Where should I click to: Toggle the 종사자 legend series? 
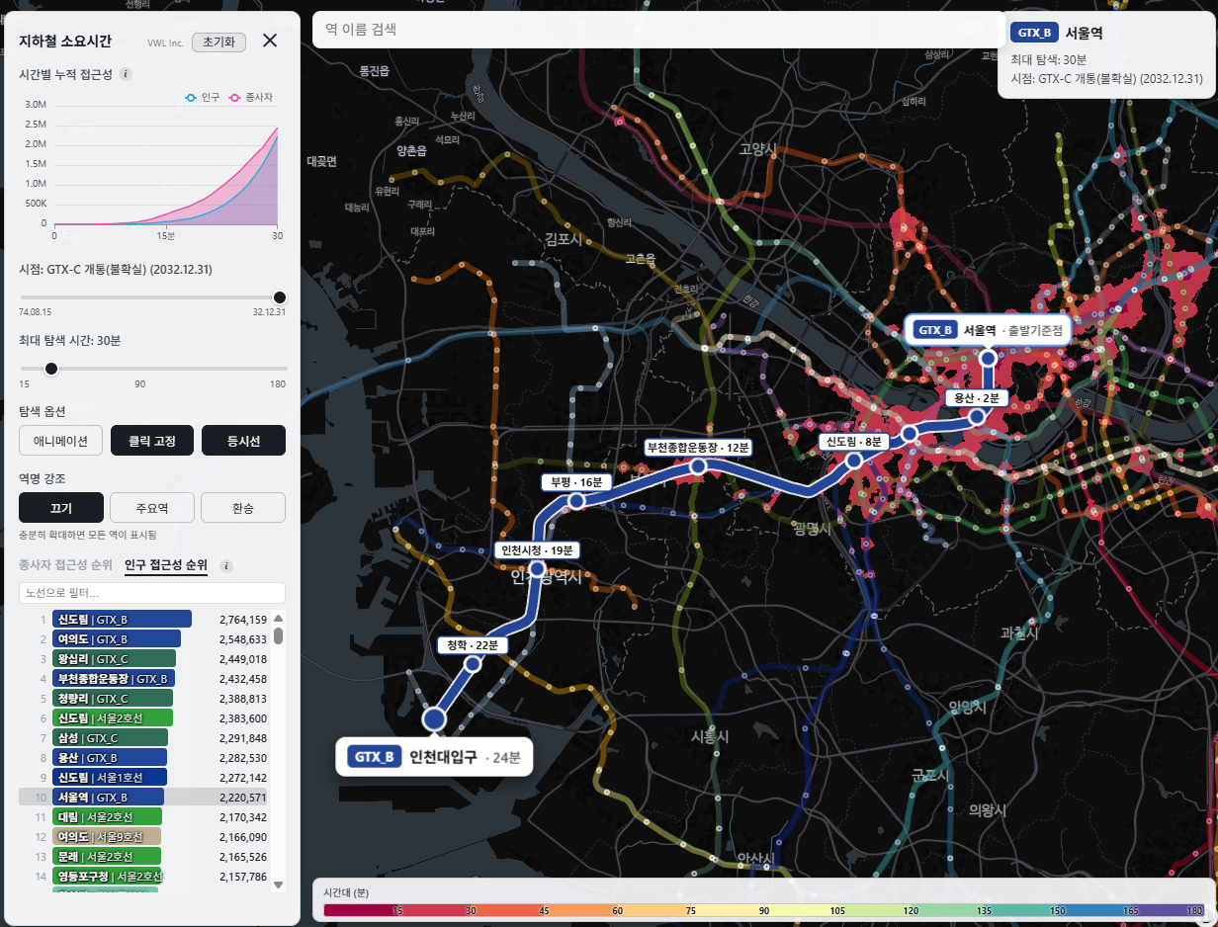tap(251, 97)
